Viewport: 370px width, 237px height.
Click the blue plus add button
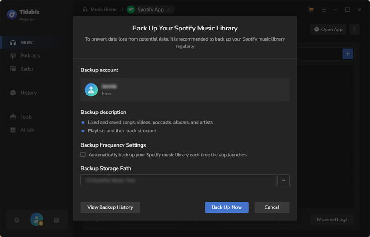click(x=348, y=54)
